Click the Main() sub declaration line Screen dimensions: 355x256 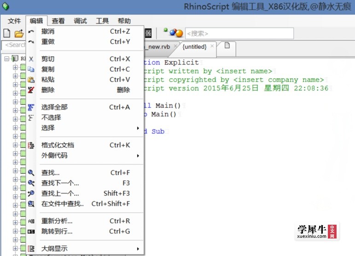[160, 114]
